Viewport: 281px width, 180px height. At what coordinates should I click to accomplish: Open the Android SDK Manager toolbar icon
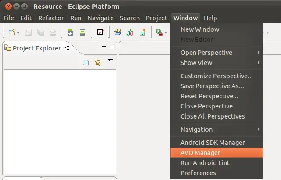(70, 32)
